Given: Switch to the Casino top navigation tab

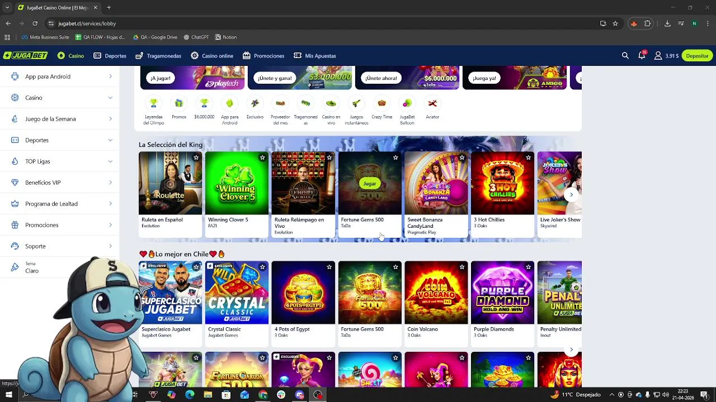Looking at the screenshot, I should (70, 56).
